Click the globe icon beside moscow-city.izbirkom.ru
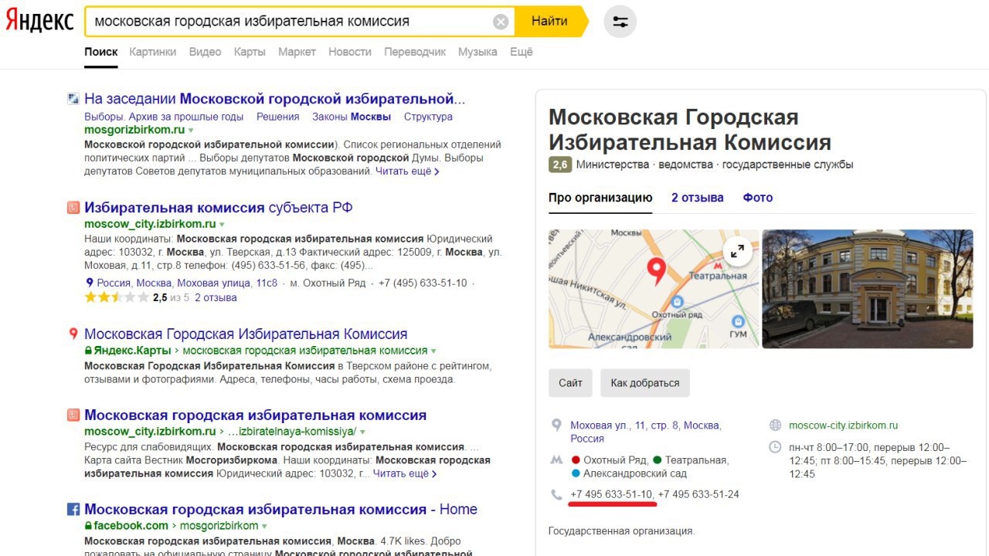989x556 pixels. click(775, 425)
